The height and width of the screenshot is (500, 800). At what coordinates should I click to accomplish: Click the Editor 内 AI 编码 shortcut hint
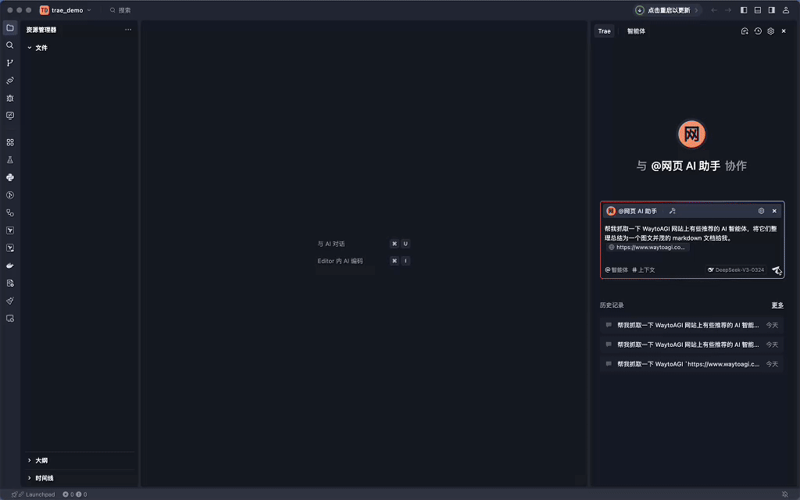tap(363, 261)
